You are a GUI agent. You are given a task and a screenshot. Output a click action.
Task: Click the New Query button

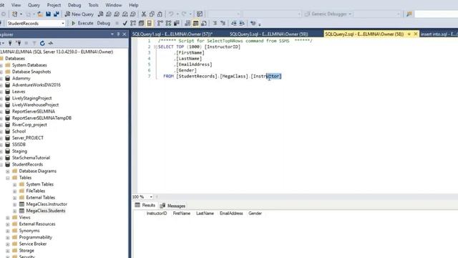tap(79, 14)
